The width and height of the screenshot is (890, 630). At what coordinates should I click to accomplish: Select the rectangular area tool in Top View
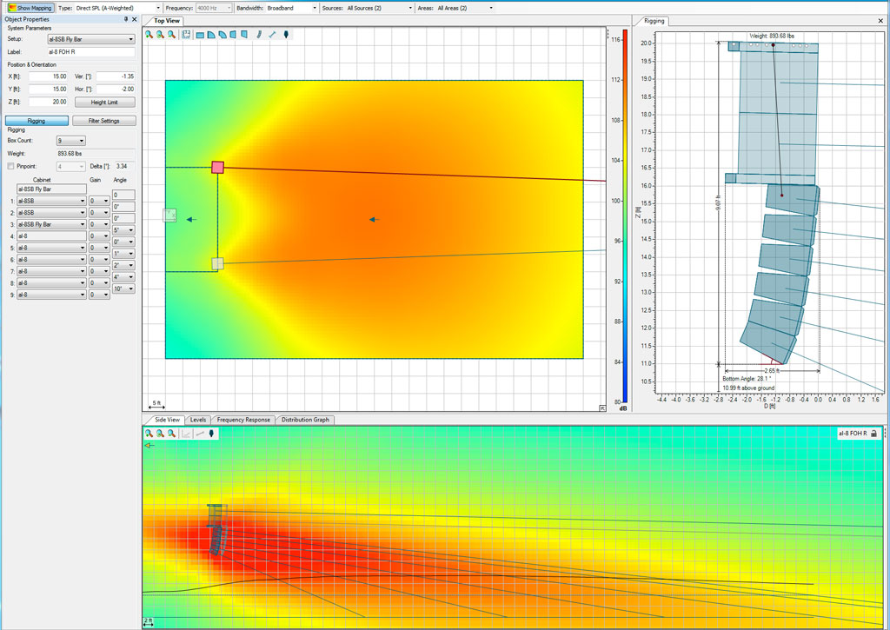200,35
